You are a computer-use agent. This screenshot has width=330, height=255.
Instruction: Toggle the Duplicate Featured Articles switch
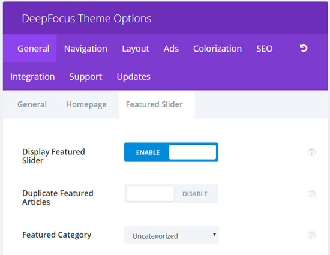(x=171, y=194)
